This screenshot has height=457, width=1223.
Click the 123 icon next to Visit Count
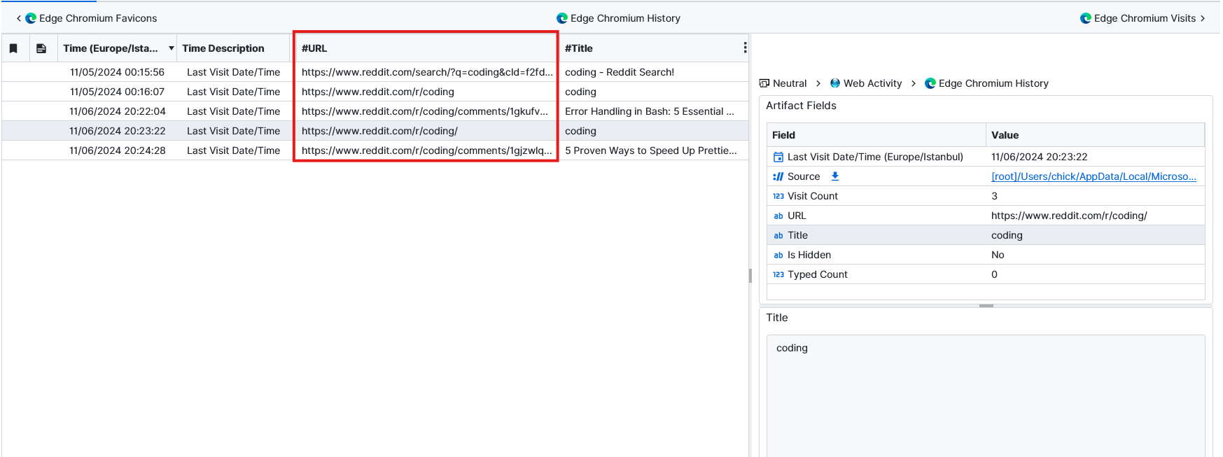pos(778,196)
